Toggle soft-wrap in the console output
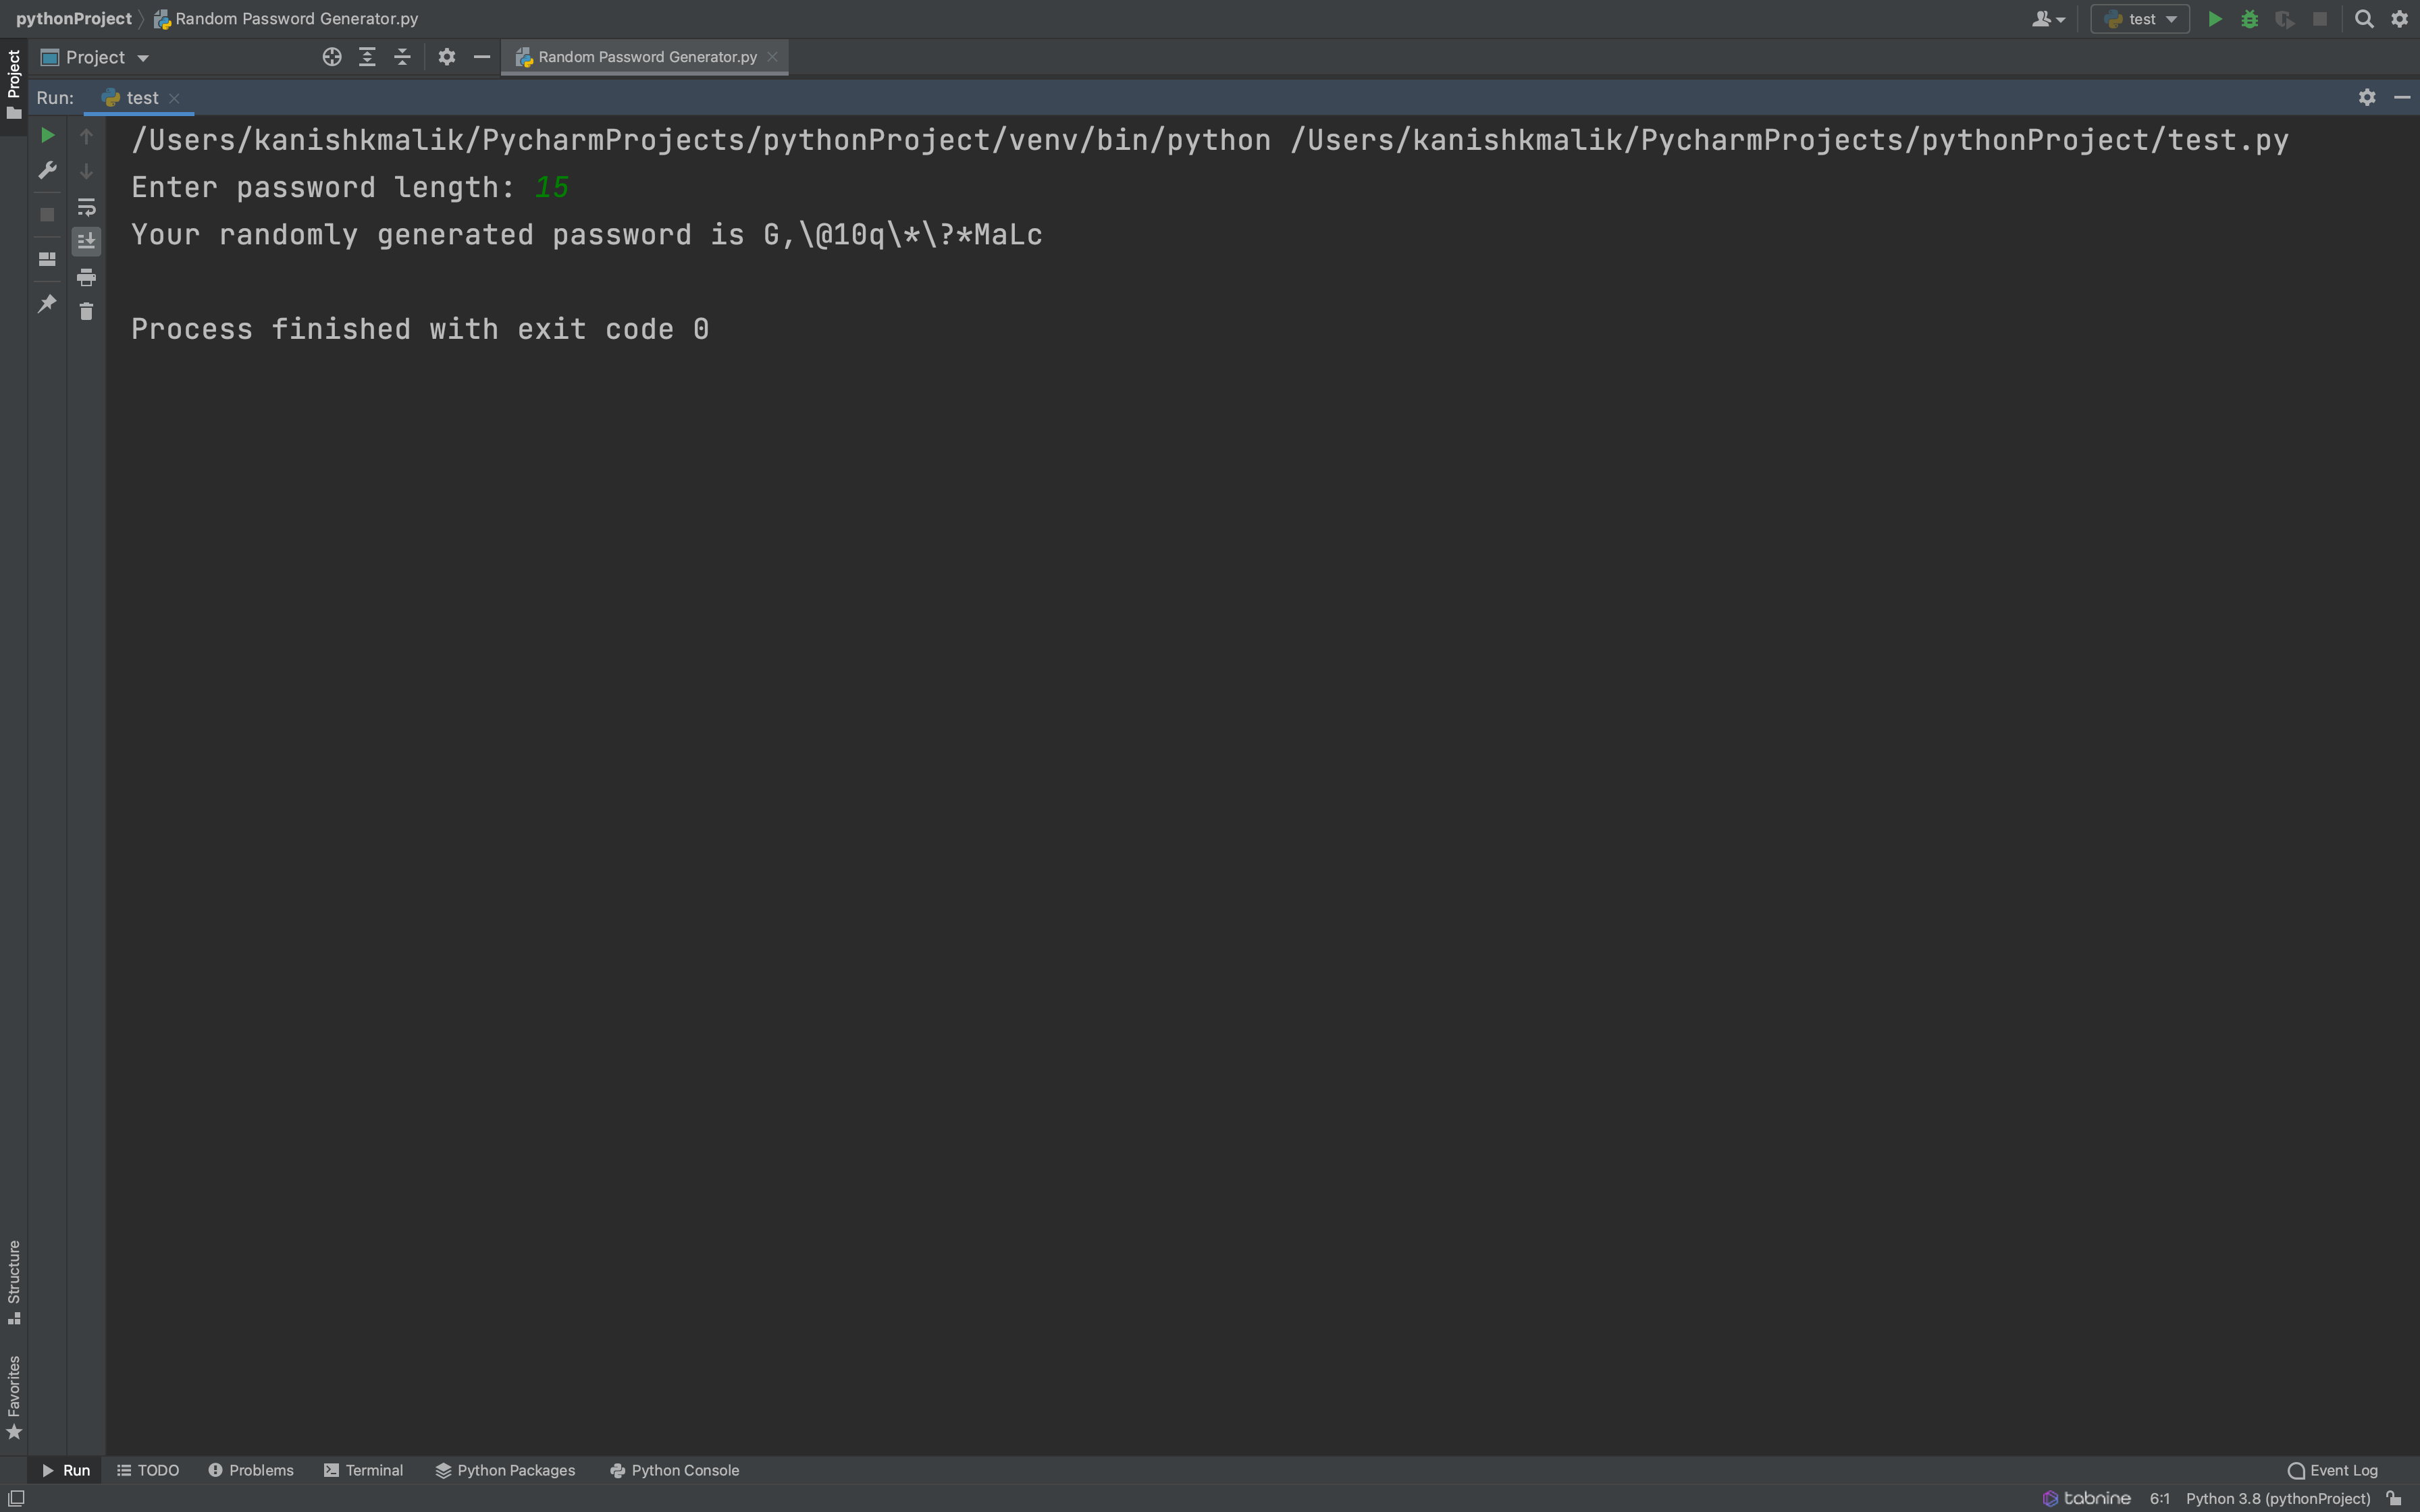Screen dimensions: 2420x1512 (x=86, y=207)
